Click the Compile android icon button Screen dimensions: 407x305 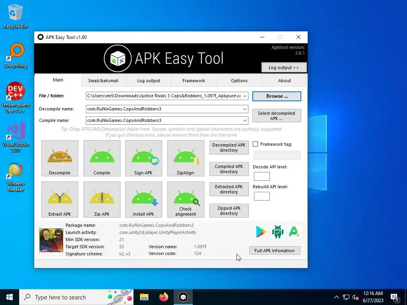coord(102,158)
